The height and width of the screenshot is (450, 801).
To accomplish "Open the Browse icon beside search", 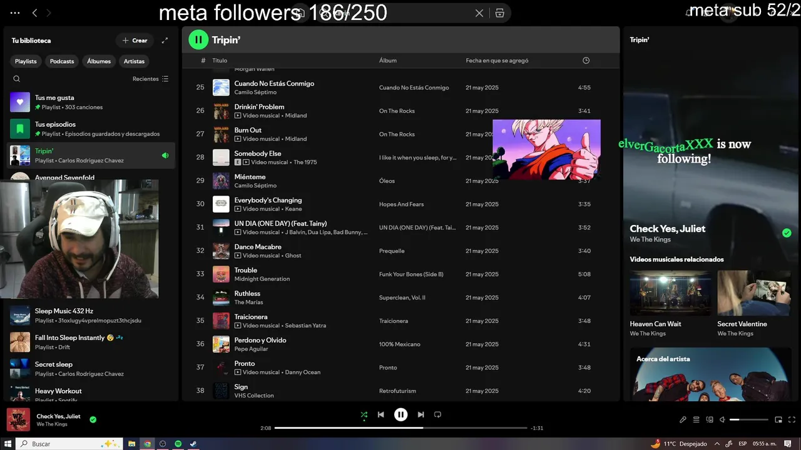I will [499, 13].
